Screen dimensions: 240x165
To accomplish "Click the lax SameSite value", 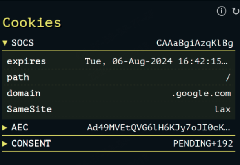I will pyautogui.click(x=223, y=109).
